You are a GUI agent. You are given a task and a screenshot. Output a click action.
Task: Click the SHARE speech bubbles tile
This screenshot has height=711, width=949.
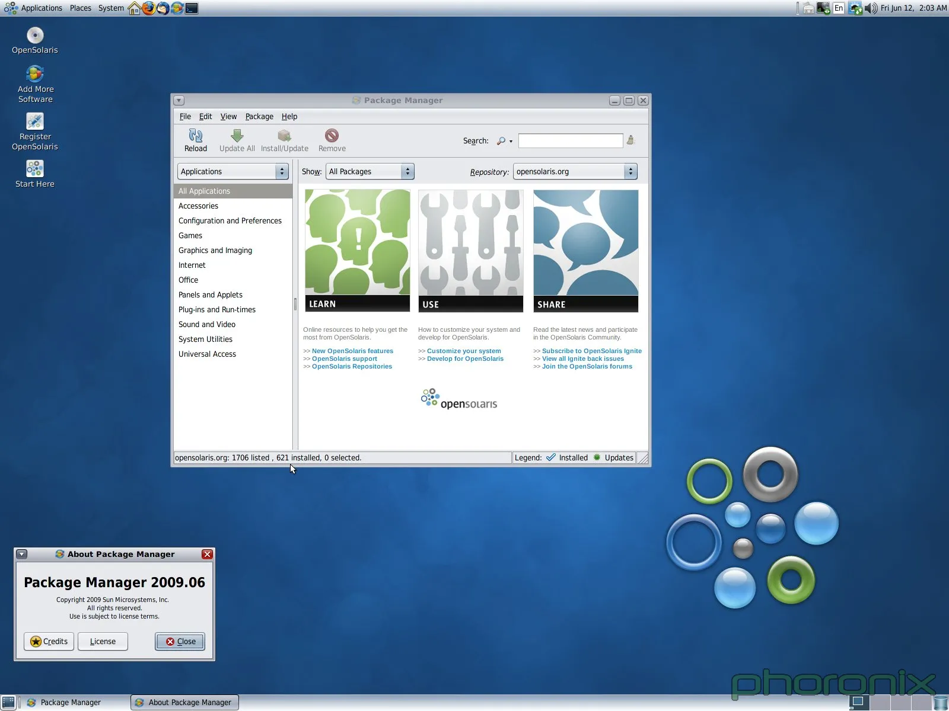click(x=586, y=251)
